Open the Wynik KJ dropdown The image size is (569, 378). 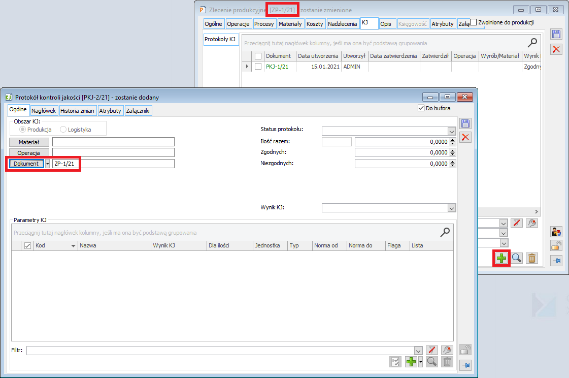pos(451,208)
